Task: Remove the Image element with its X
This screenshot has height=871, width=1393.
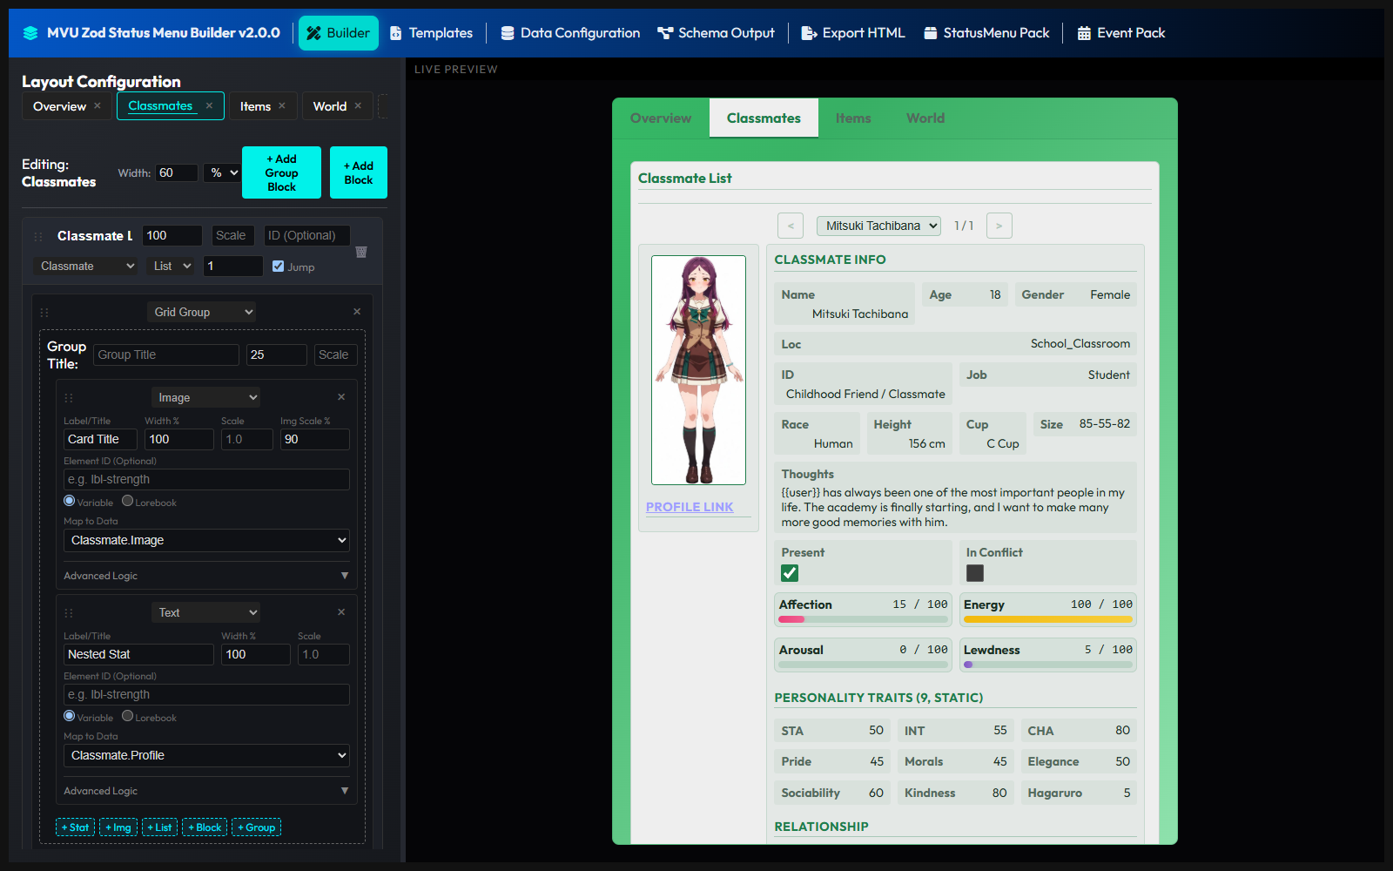Action: click(341, 397)
